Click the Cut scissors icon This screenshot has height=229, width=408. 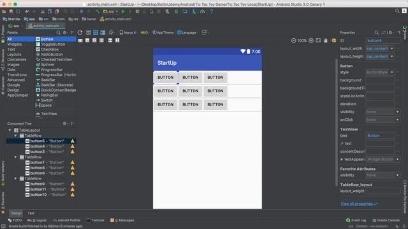[43, 11]
